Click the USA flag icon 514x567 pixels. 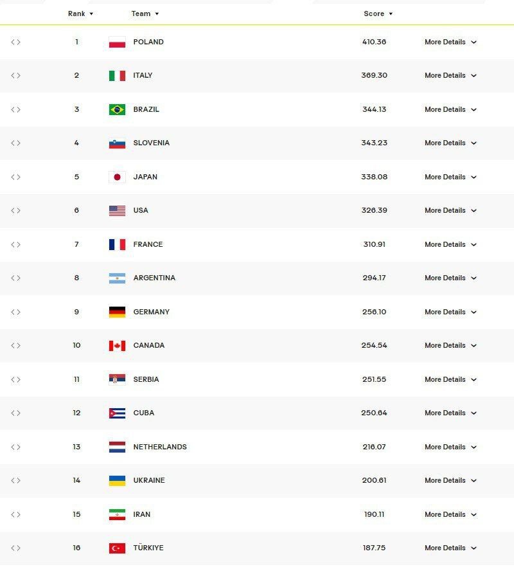click(x=117, y=211)
